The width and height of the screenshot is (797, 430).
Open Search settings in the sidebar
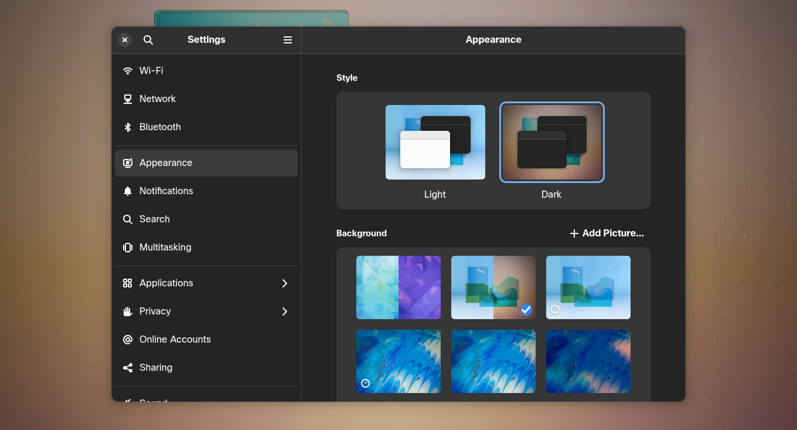(x=206, y=219)
